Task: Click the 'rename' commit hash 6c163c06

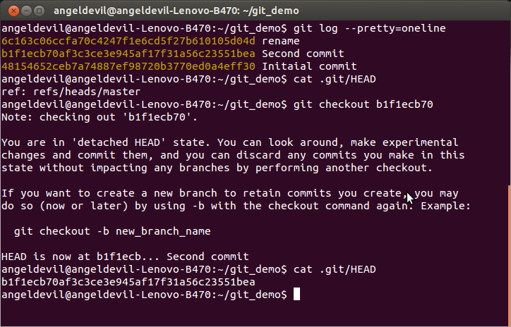Action: coord(128,41)
